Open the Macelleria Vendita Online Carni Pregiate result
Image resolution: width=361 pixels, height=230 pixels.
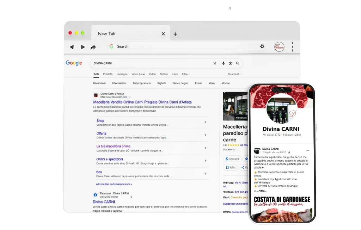142,102
